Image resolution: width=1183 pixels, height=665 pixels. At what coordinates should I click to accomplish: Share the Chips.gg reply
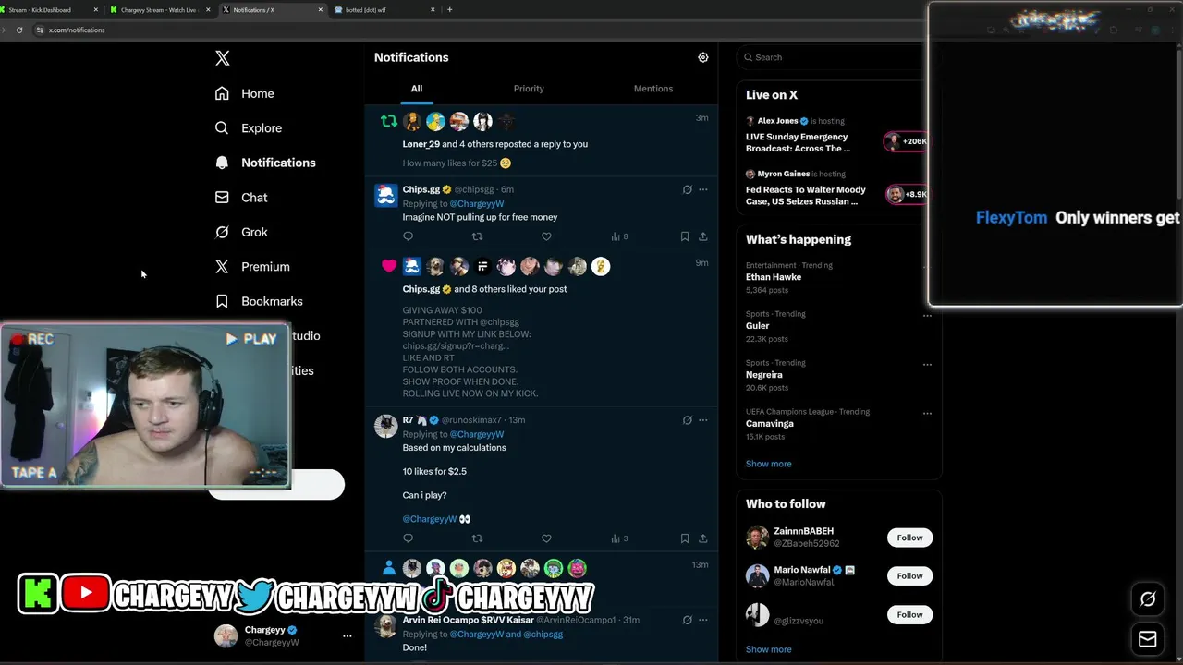(x=703, y=236)
